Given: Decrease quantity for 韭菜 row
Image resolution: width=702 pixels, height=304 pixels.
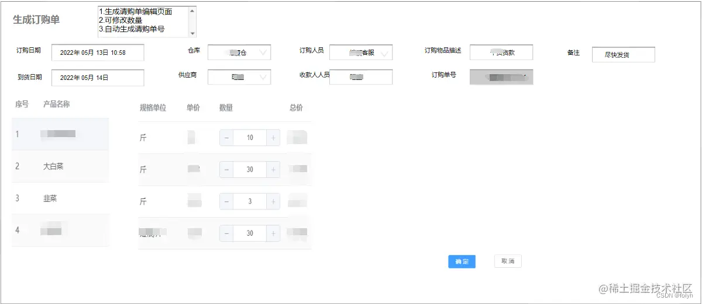Looking at the screenshot, I should [x=226, y=201].
